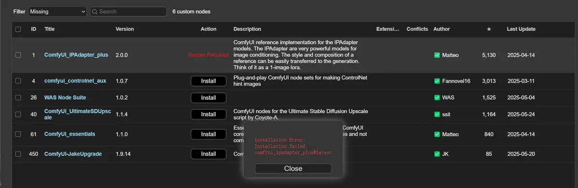Viewport: 578px width, 188px height.
Task: Sort by the Description column header
Action: tap(247, 29)
